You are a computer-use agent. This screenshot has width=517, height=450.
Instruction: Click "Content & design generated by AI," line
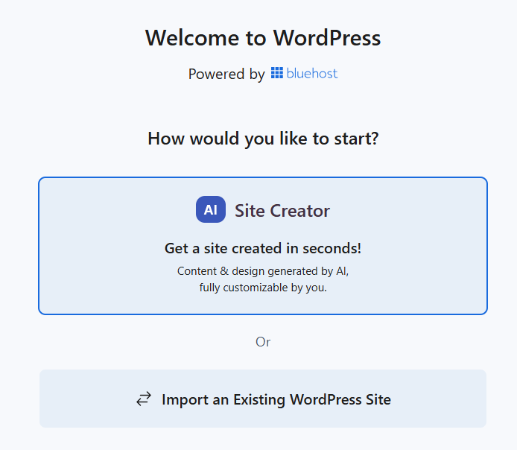263,271
